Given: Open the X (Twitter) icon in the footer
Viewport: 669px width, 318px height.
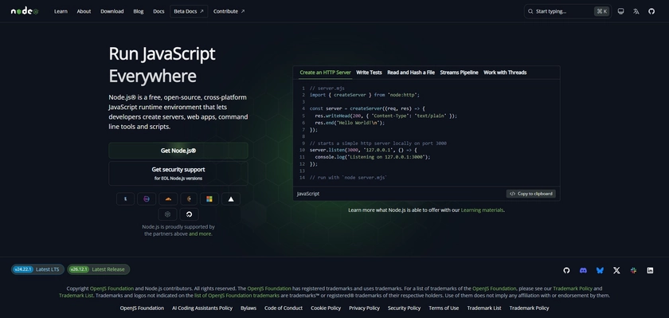Looking at the screenshot, I should (x=616, y=270).
